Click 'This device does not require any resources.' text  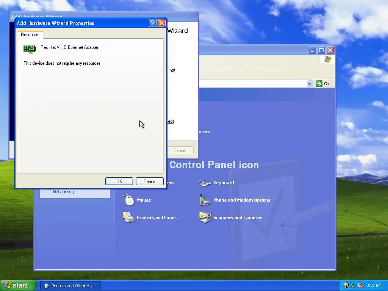click(63, 63)
